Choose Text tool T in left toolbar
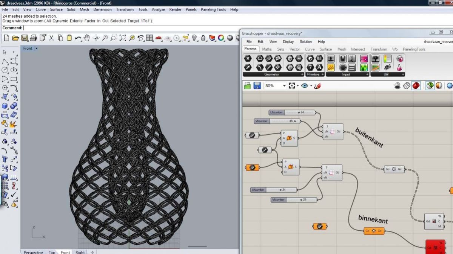This screenshot has width=453, height=254. 5,159
